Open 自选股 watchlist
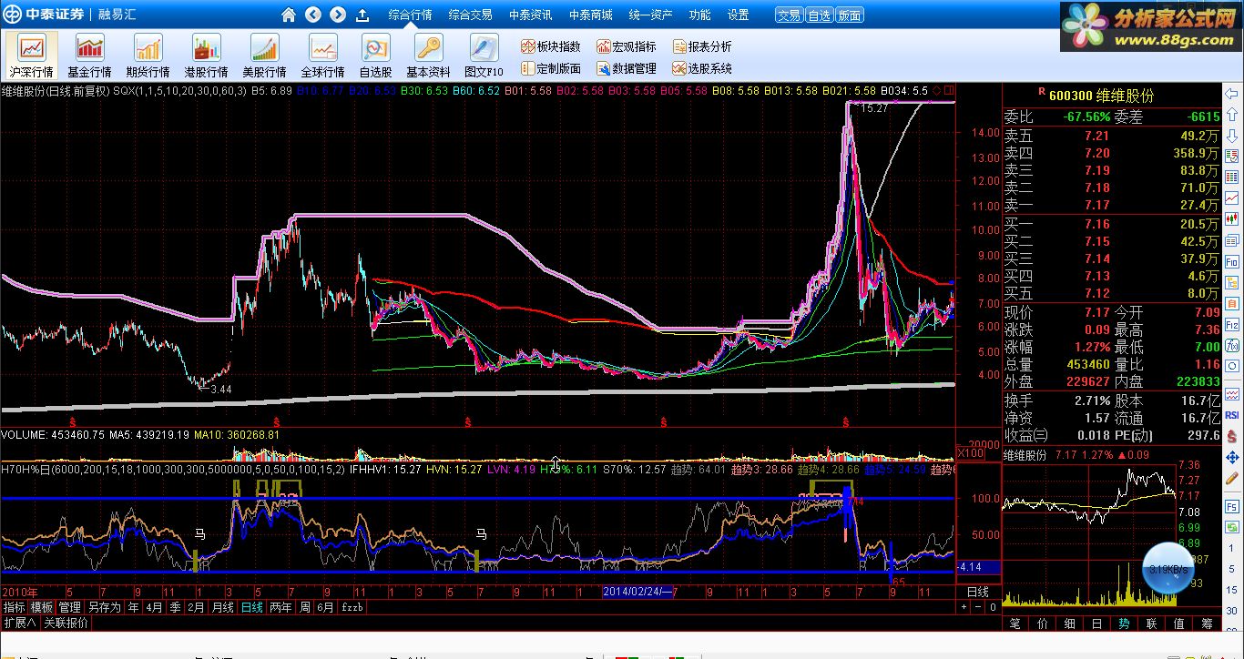 click(375, 56)
